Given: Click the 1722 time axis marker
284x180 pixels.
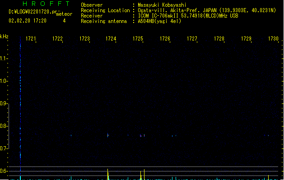Looking at the screenshot, I should coord(57,39).
